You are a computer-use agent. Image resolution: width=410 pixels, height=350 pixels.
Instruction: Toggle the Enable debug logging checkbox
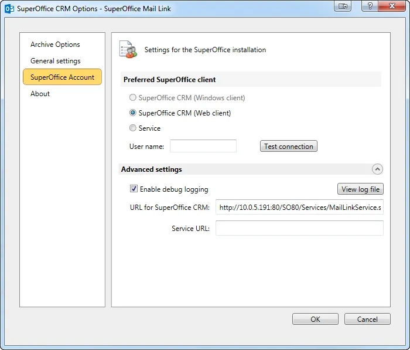click(134, 189)
